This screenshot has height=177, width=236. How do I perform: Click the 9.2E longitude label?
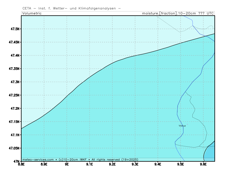(x=112, y=164)
